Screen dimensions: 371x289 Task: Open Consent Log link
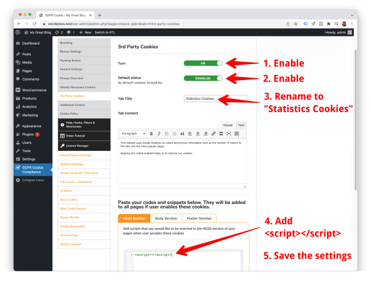point(68,235)
